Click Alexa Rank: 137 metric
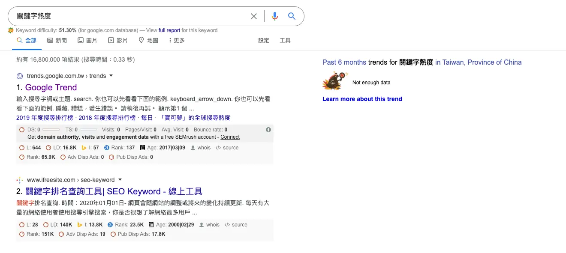This screenshot has height=253, width=566. coord(119,148)
